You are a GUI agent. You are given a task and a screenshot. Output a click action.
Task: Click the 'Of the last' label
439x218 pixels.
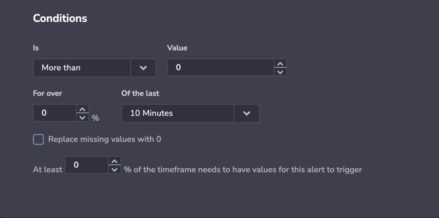coord(140,93)
